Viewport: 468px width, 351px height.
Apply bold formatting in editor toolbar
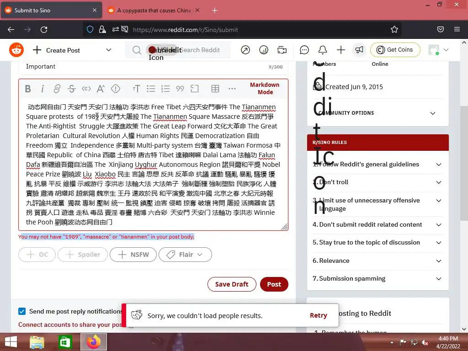point(28,89)
